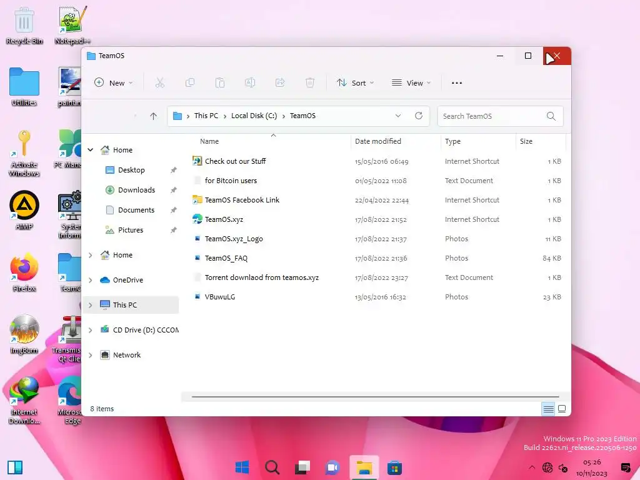Expand address bar history dropdown
Image resolution: width=640 pixels, height=480 pixels.
[398, 116]
